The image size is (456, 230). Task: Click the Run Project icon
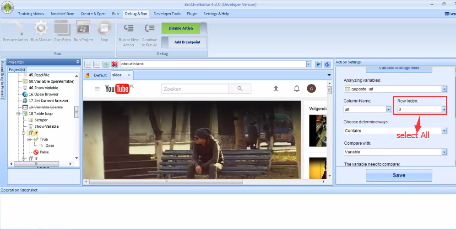pos(83,29)
